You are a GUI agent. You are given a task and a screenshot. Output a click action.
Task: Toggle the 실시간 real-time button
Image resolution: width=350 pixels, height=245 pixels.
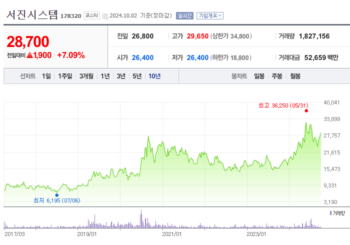[x=184, y=15]
